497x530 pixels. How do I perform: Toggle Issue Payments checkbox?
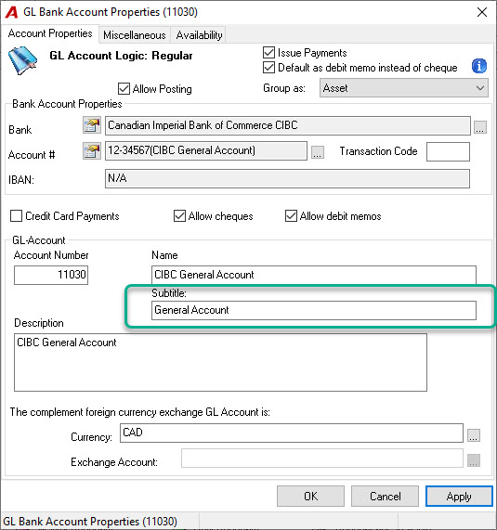(268, 53)
